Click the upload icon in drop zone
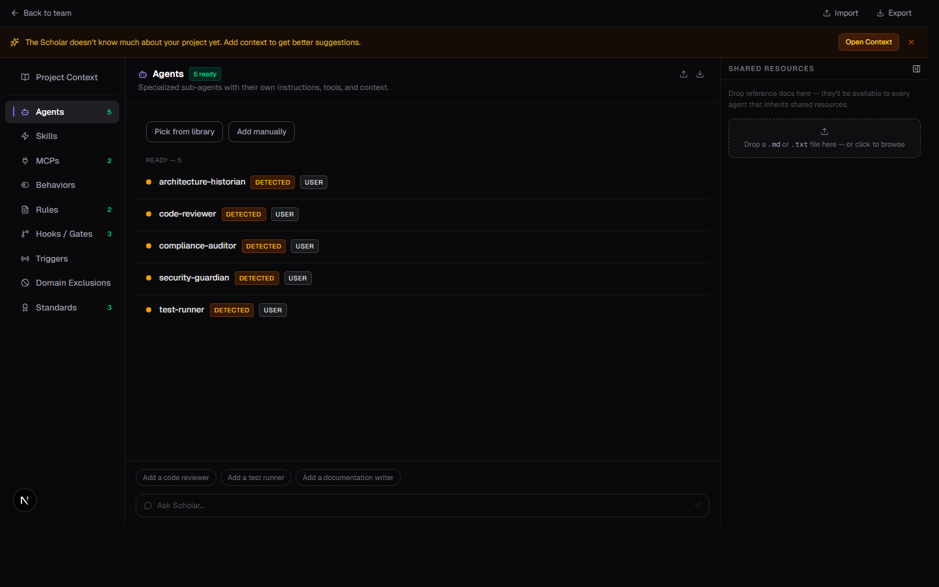This screenshot has width=939, height=587. coord(824,131)
